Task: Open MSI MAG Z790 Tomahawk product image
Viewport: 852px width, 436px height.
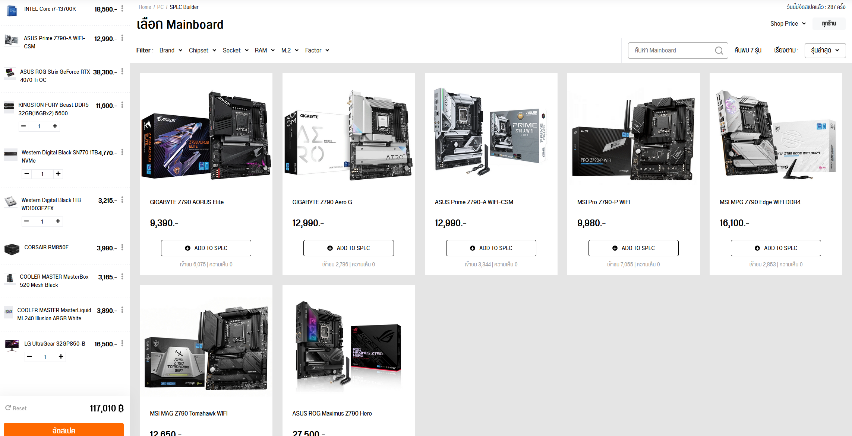Action: tap(206, 347)
